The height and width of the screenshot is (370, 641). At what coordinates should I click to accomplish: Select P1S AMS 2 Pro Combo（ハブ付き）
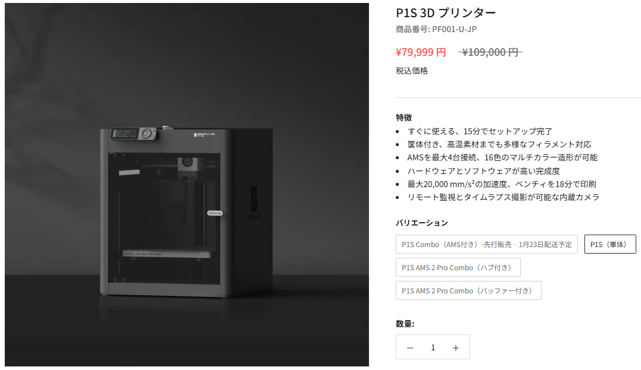click(458, 267)
